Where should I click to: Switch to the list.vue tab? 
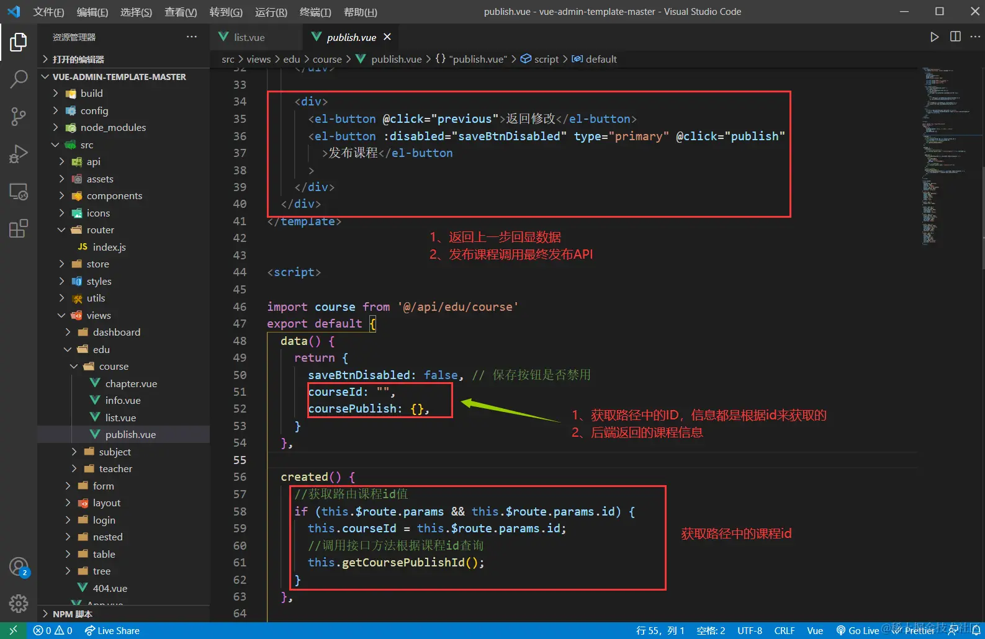coord(256,37)
